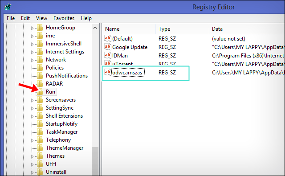285x176 pixels.
Task: Click the IDMan string value icon
Action: (x=108, y=55)
